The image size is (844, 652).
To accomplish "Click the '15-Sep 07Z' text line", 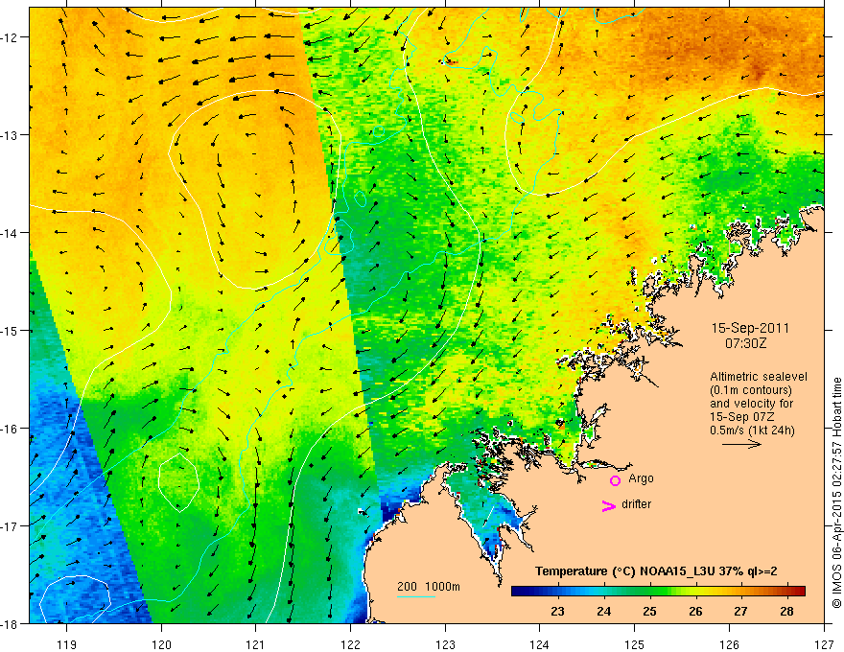I will [x=740, y=417].
